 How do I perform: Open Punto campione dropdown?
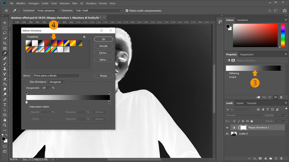click(47, 11)
